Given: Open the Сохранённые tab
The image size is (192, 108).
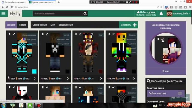Looking at the screenshot, I should [40, 25].
